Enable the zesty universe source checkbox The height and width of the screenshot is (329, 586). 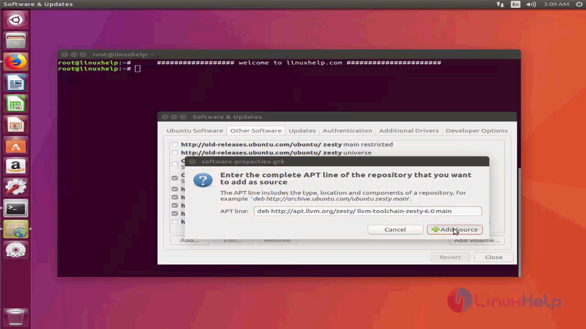pyautogui.click(x=174, y=153)
